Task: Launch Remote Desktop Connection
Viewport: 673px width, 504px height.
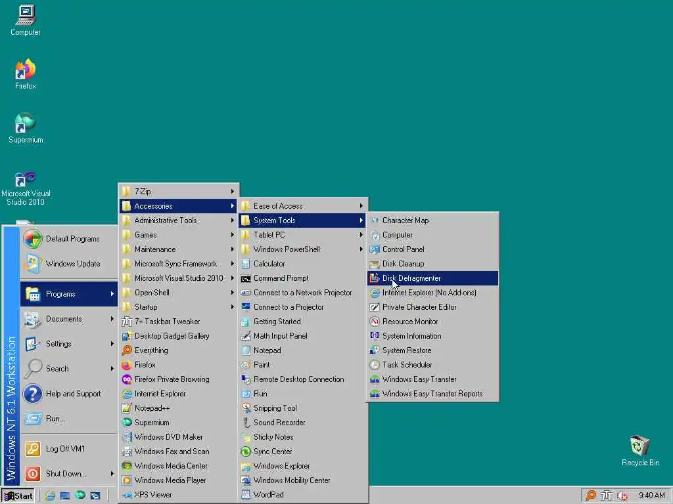Action: [x=302, y=379]
